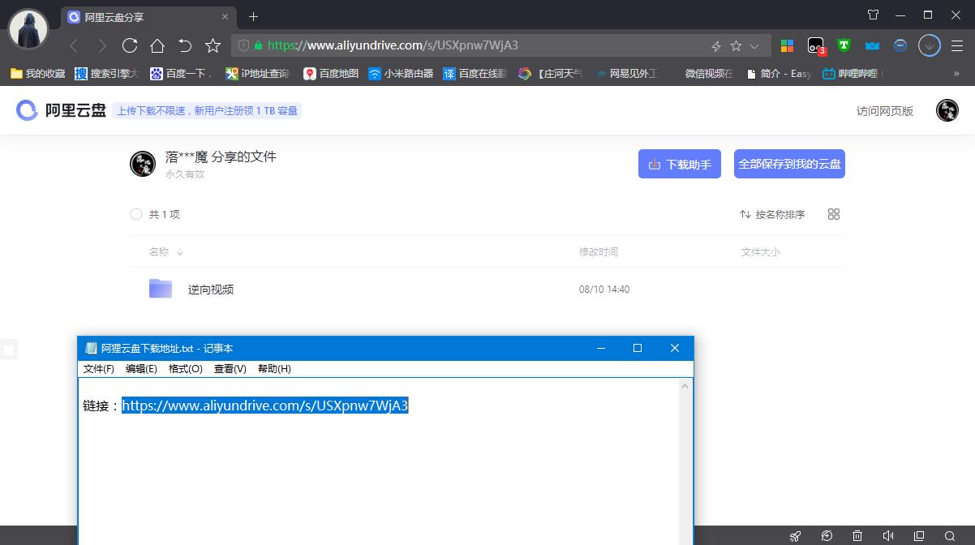
Task: Click the 阿里云盘 logo
Action: pos(62,110)
